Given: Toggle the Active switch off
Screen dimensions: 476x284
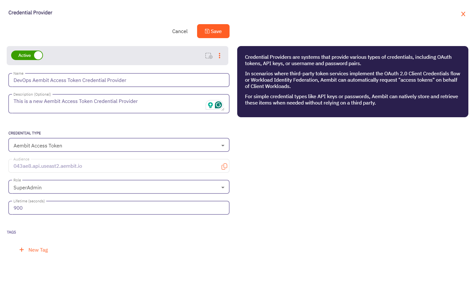Looking at the screenshot, I should 27,55.
